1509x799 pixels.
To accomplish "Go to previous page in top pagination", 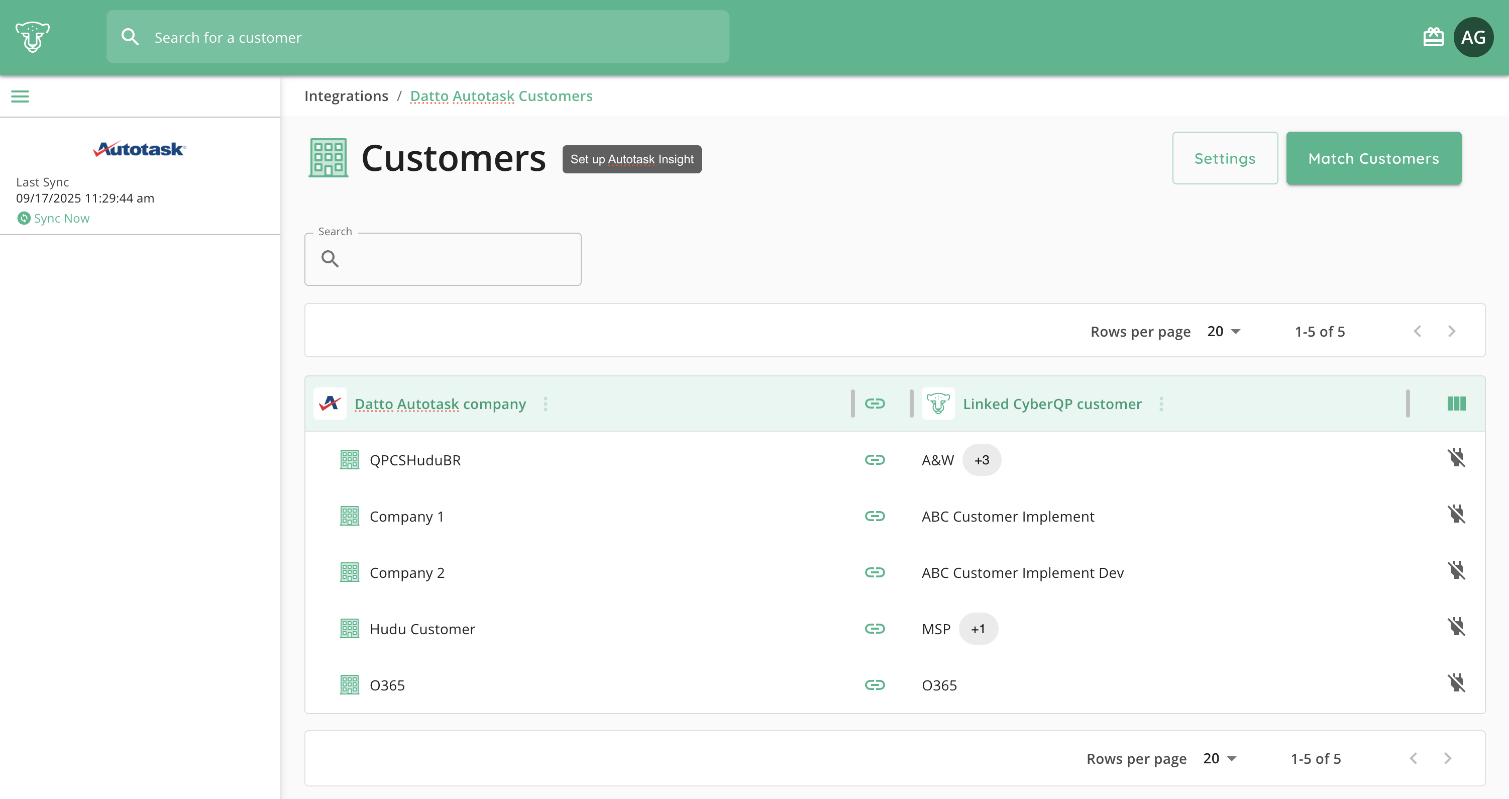I will click(x=1418, y=331).
